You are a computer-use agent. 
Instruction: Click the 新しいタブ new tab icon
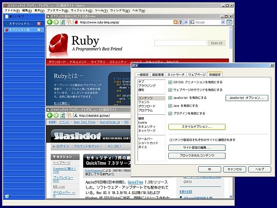(7, 17)
